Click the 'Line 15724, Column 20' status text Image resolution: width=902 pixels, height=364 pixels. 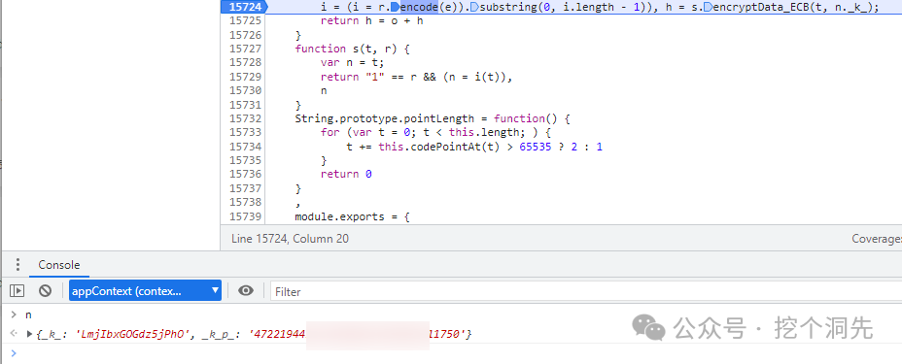[x=290, y=238]
